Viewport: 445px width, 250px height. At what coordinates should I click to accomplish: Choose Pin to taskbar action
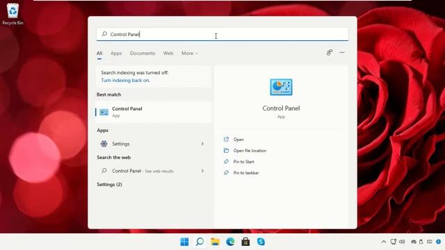point(246,173)
